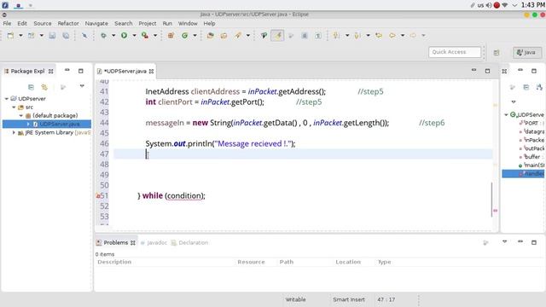Click the New Java Class green icon
This screenshot has width=546, height=307.
coord(184,36)
